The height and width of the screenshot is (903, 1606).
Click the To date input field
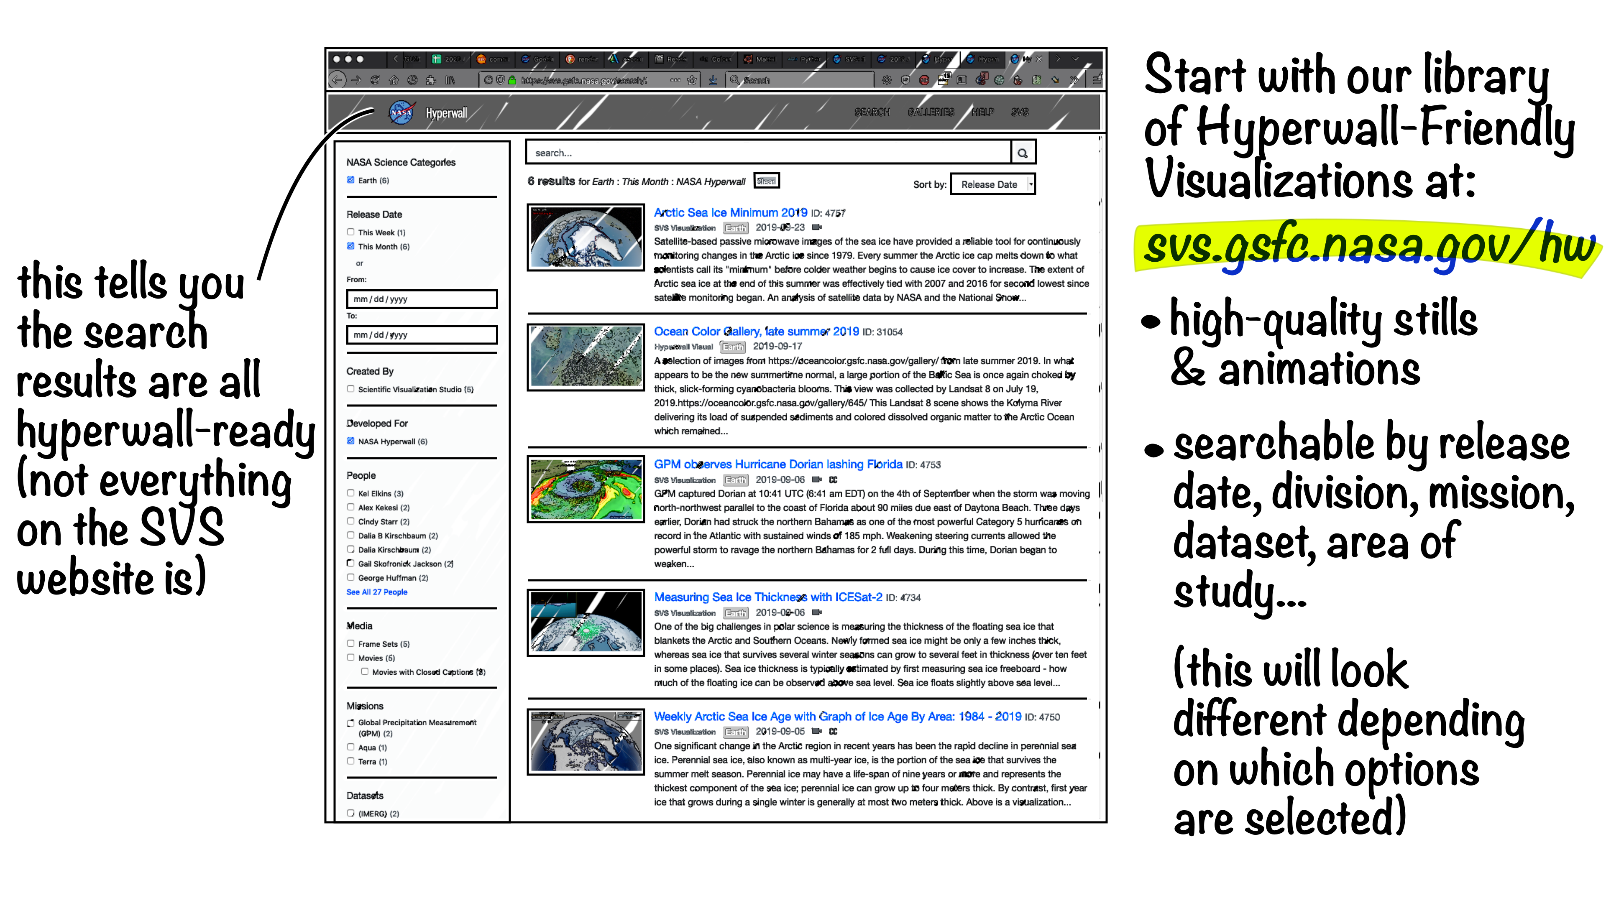click(422, 334)
